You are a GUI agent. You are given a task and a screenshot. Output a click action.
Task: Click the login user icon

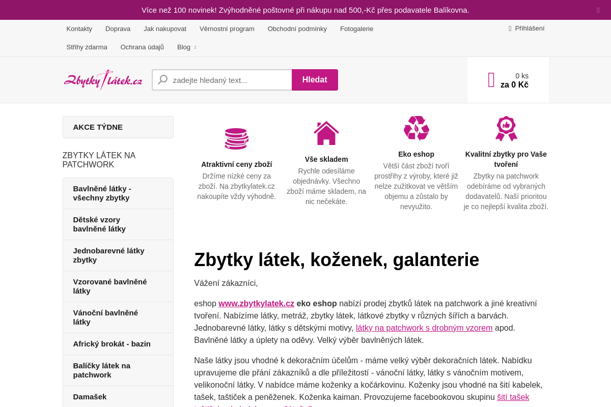pyautogui.click(x=510, y=28)
